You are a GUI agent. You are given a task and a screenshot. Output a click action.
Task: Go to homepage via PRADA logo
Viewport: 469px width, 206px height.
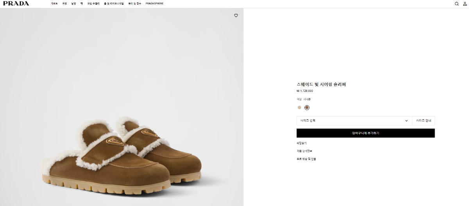pos(16,4)
